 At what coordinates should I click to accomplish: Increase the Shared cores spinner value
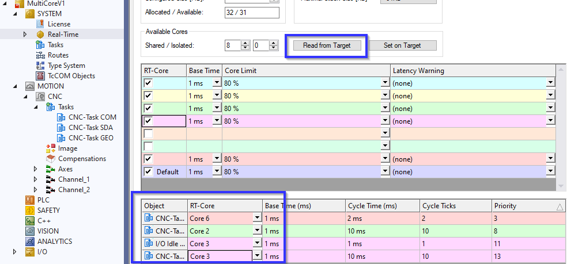(246, 43)
